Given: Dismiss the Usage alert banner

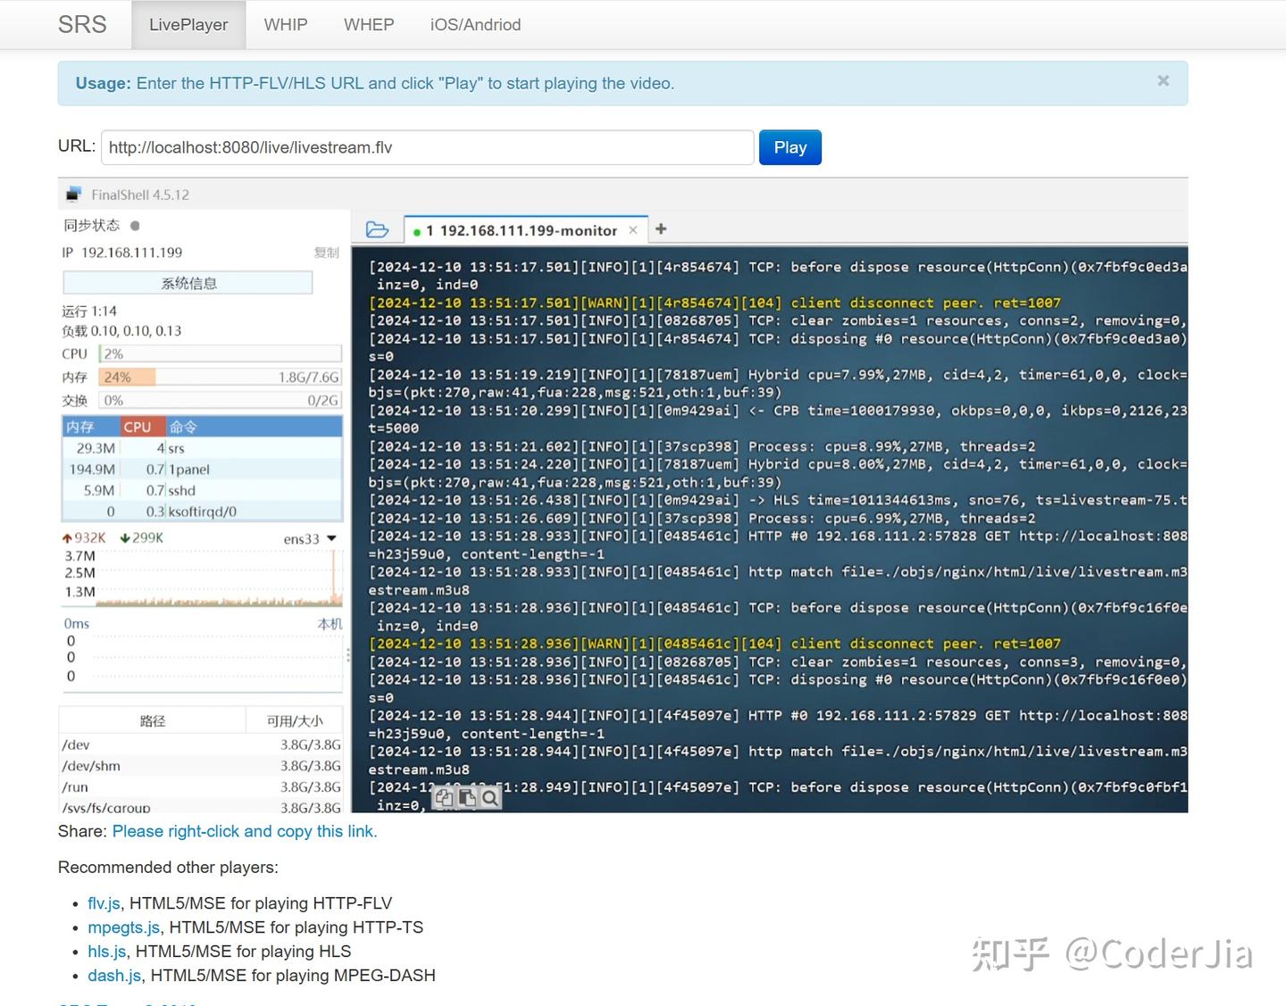Looking at the screenshot, I should click(1163, 80).
